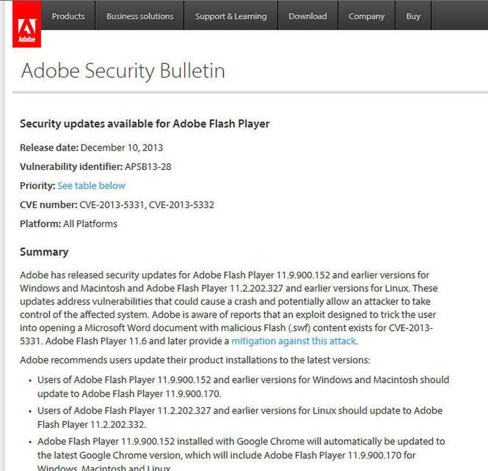Screen dimensions: 488x471
Task: Click the 'Adobe Security Bulletin' page title
Action: pyautogui.click(x=123, y=71)
